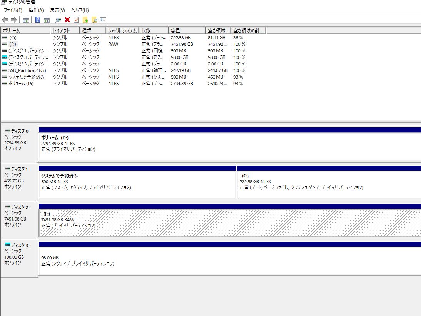
Task: Open Help using the blue question mark icon
Action: (38, 20)
